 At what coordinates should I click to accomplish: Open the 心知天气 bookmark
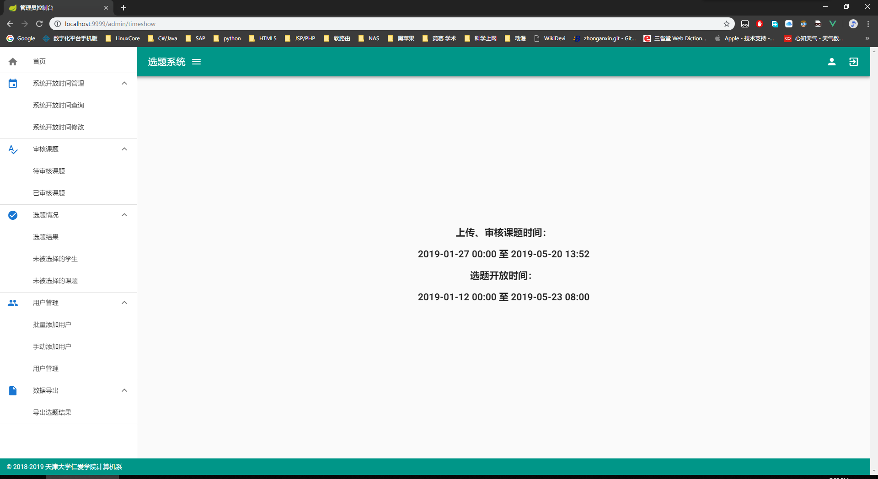pos(814,38)
